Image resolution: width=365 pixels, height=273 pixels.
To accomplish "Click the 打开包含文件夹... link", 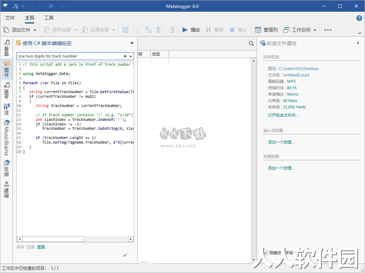I will 283,115.
